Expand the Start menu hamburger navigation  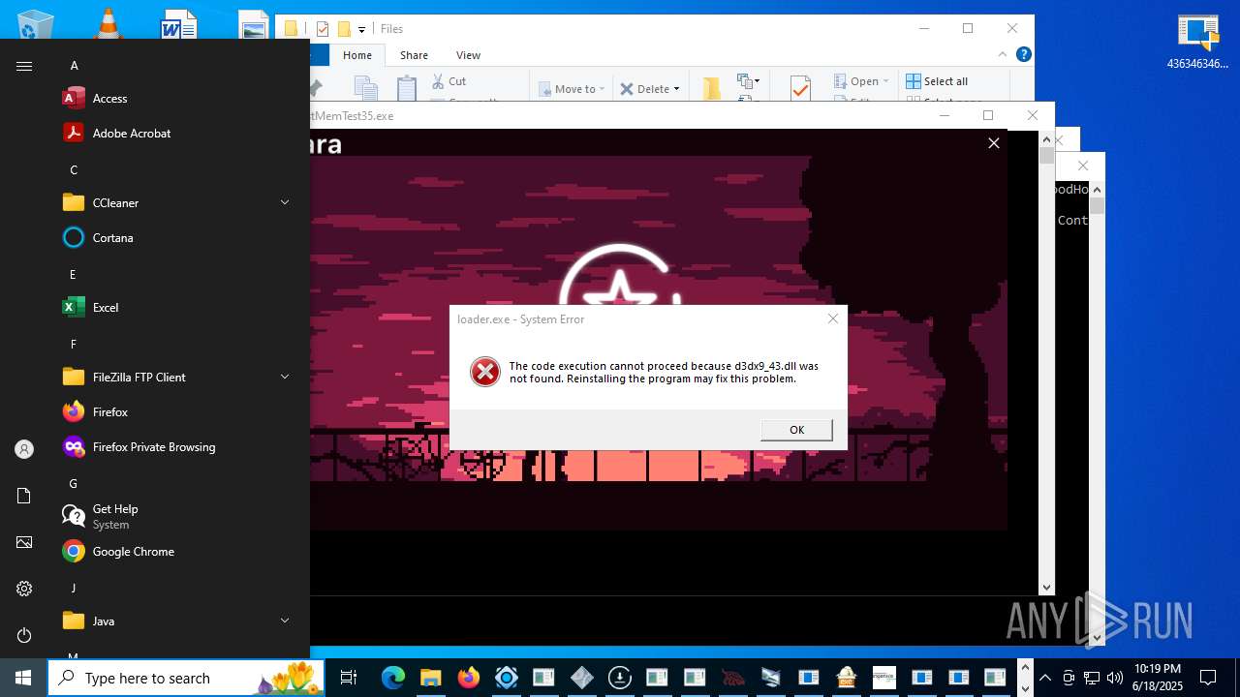point(24,66)
